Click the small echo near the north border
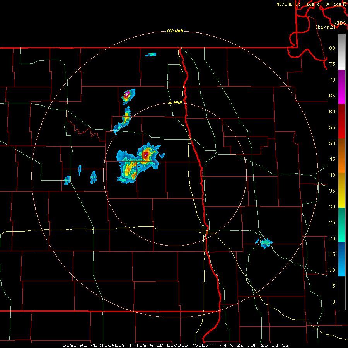This screenshot has height=348, width=348. coord(151,55)
